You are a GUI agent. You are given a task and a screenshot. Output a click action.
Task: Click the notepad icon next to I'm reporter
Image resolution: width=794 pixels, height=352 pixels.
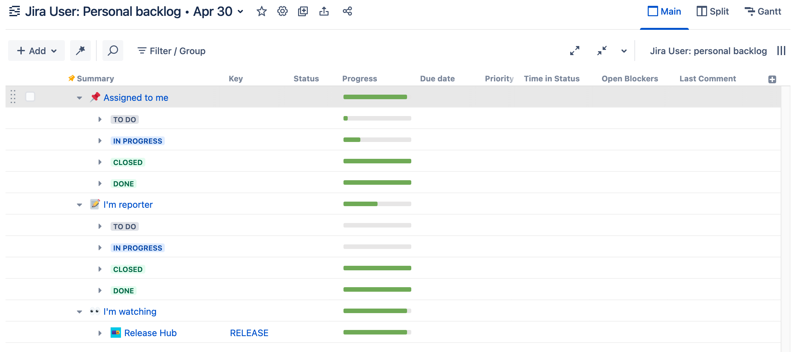(95, 204)
